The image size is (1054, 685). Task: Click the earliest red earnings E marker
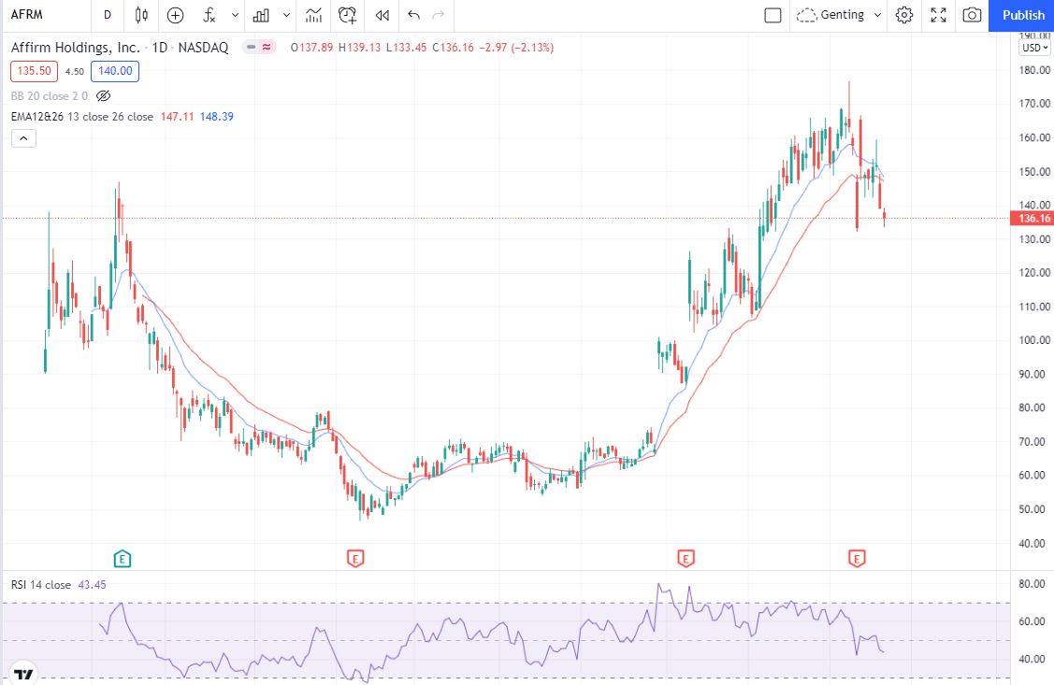pyautogui.click(x=355, y=558)
